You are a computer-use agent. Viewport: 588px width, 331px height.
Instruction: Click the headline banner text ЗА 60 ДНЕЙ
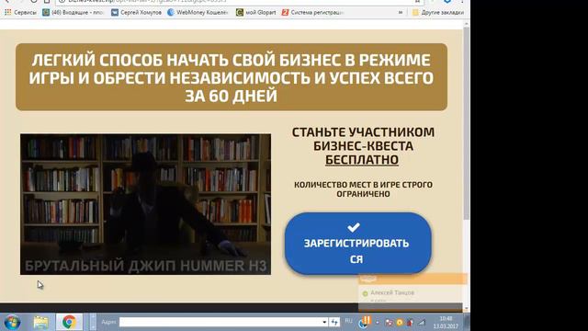click(231, 96)
